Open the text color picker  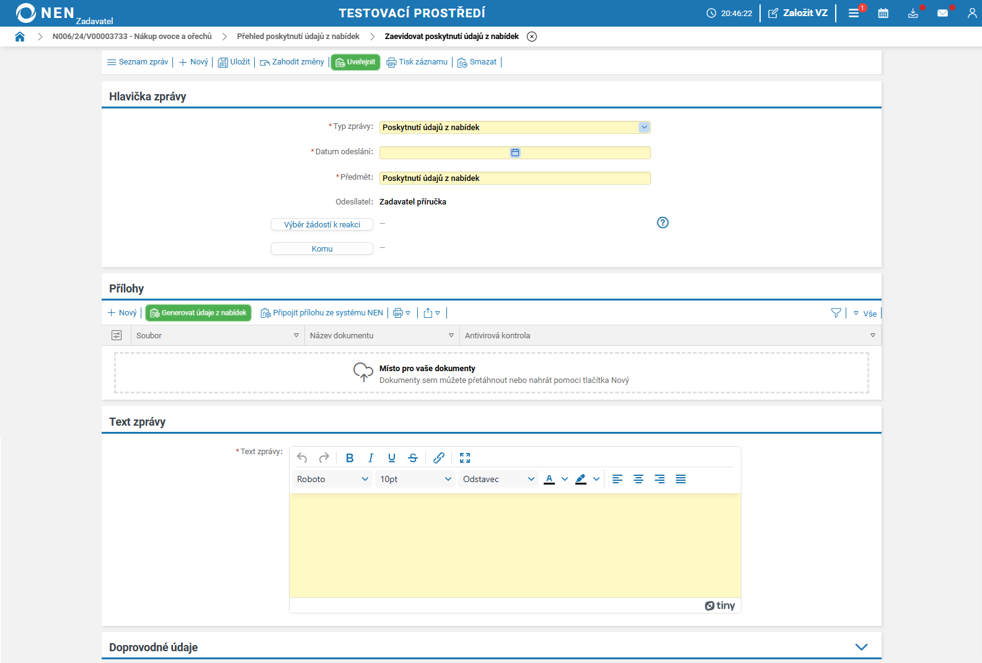(x=549, y=479)
